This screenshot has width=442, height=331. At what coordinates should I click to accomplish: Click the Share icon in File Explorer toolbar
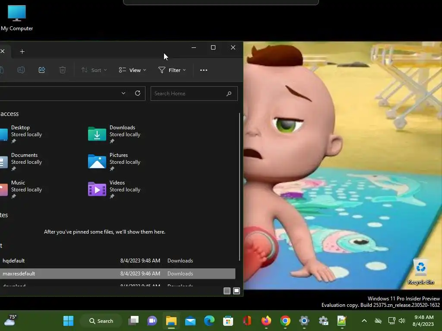point(42,70)
